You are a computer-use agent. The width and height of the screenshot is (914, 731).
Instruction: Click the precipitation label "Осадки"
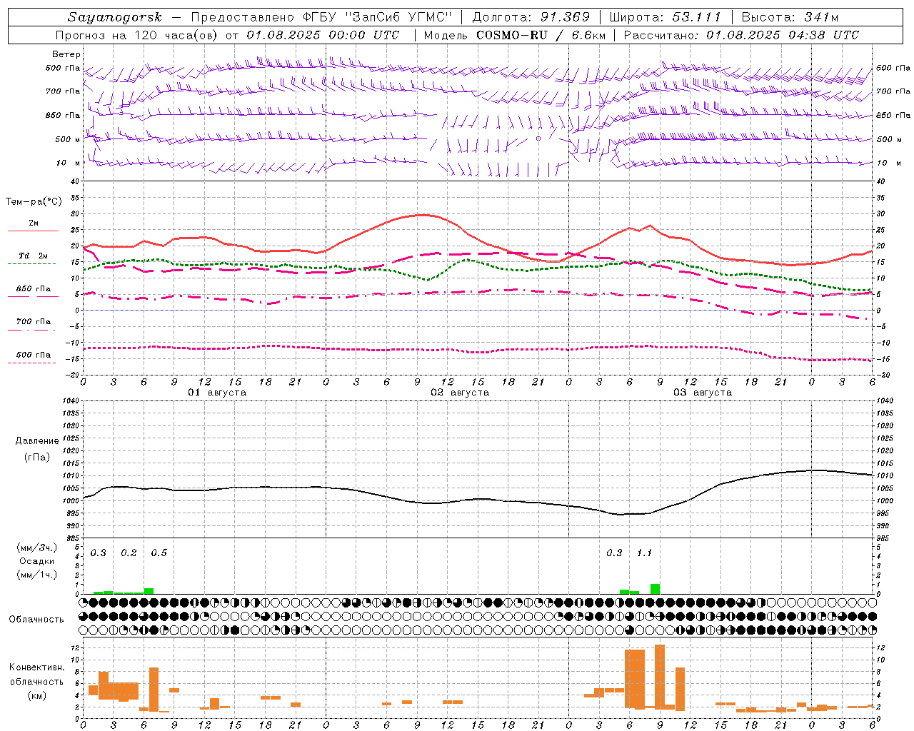tap(37, 561)
